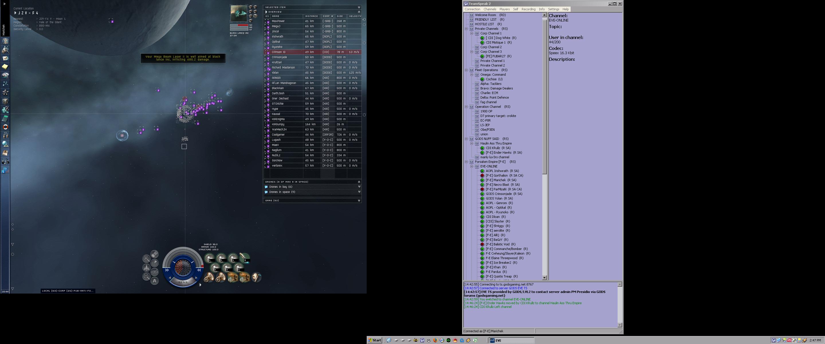Viewport: 825px width, 344px height.
Task: Select Bravo: Damage Dealers channel
Action: tap(496, 89)
